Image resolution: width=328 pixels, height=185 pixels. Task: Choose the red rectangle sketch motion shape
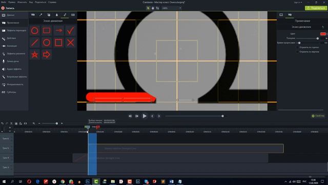tap(47, 31)
